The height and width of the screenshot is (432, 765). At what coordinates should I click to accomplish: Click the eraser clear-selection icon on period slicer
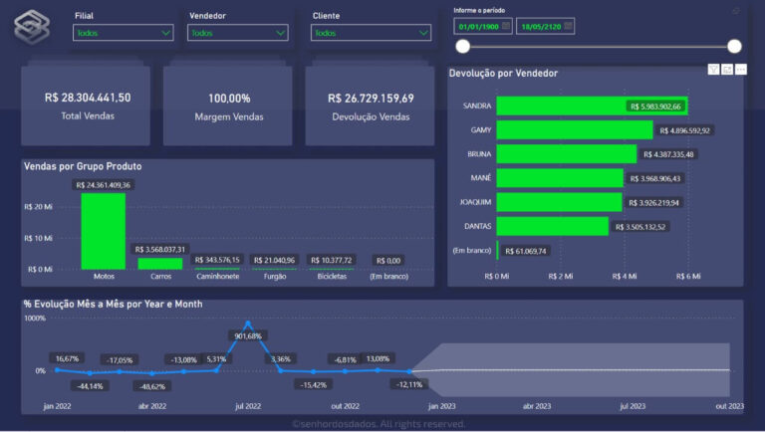tap(735, 11)
